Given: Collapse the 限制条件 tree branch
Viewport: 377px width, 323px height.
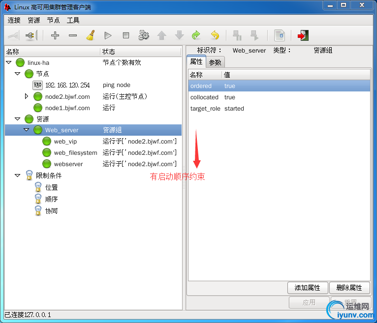Looking at the screenshot, I should [18, 176].
